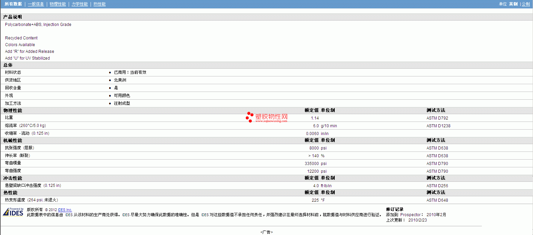
Task: Click the 机械性能 section header
Action: pos(12,141)
